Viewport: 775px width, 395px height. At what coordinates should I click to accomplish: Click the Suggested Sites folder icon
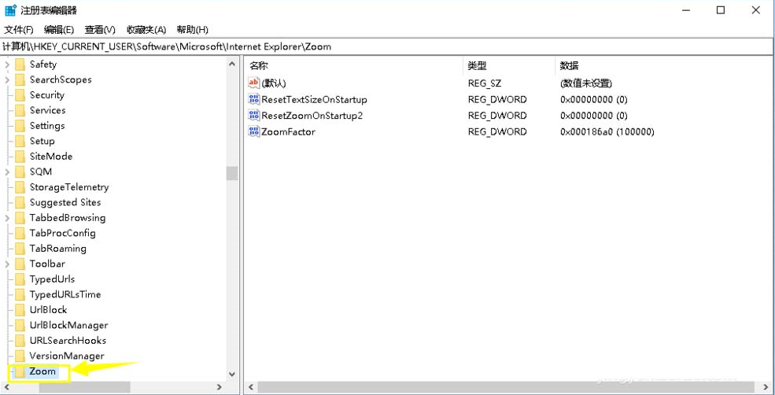[x=20, y=202]
